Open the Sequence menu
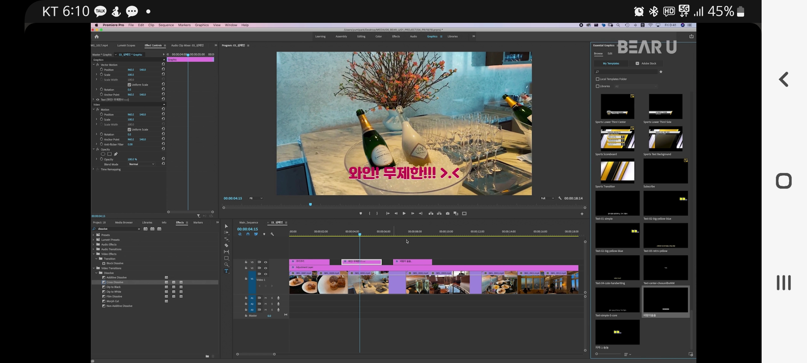 coord(166,25)
